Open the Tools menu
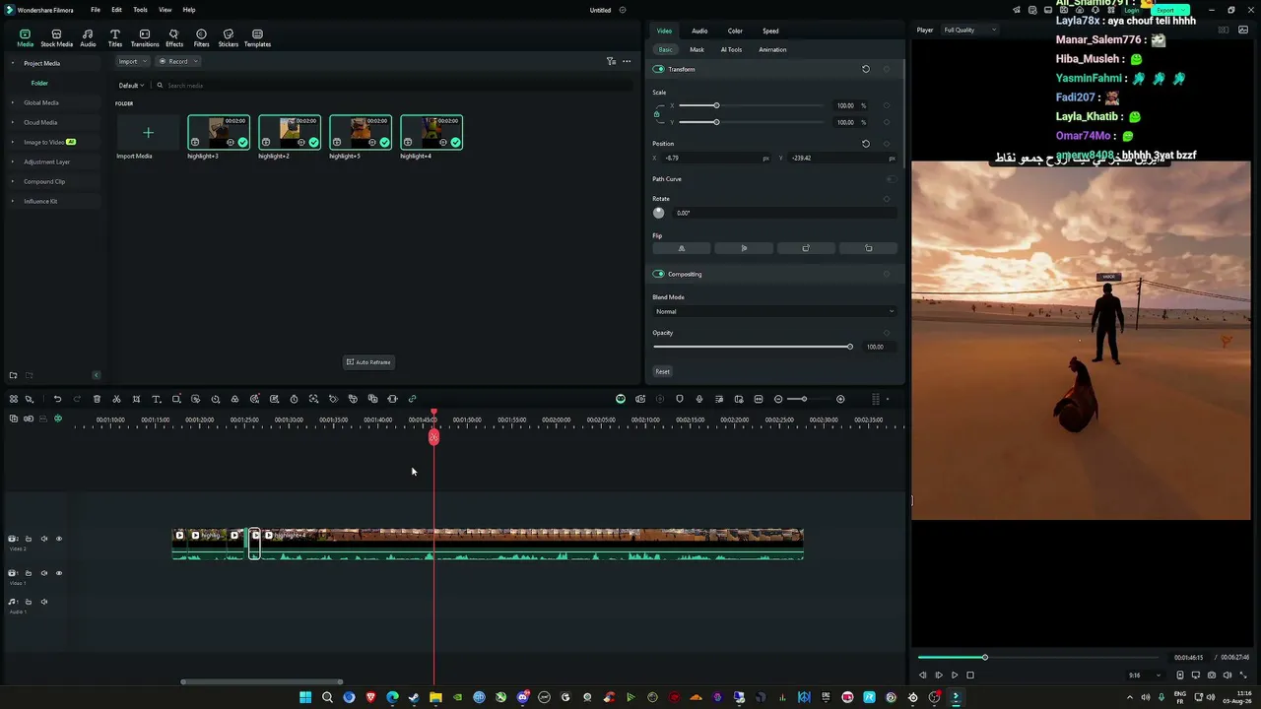Screen dimensions: 1261x709 140,10
